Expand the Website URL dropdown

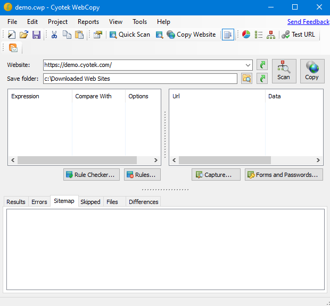tap(248, 65)
